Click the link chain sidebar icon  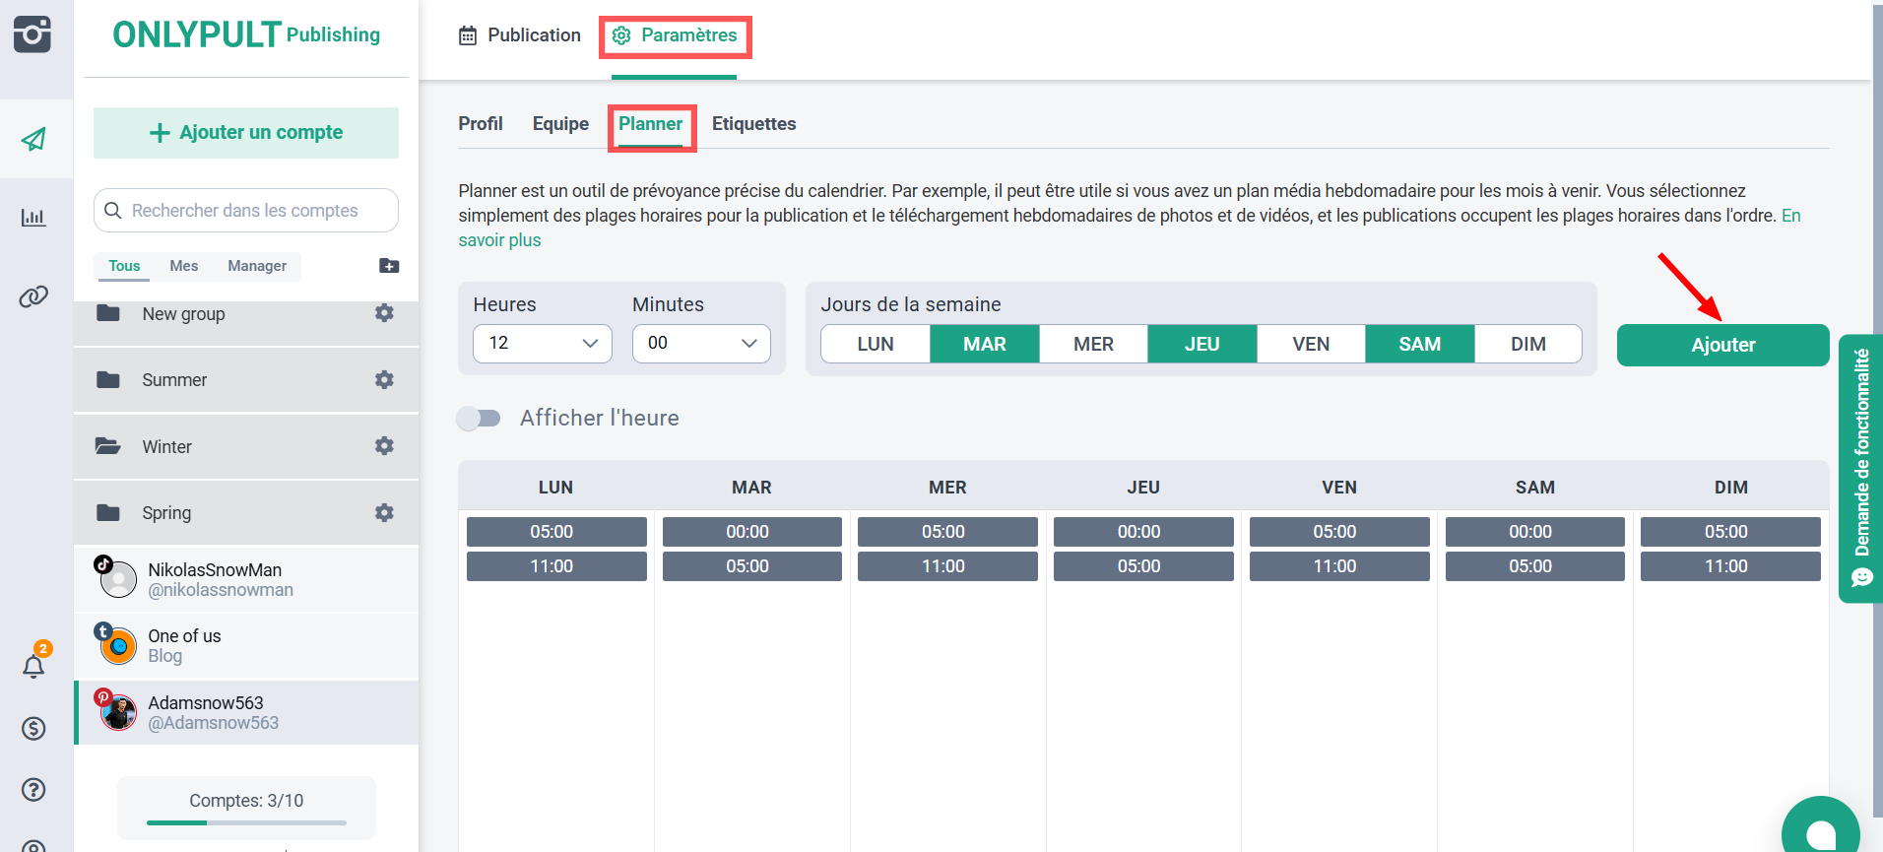[33, 296]
